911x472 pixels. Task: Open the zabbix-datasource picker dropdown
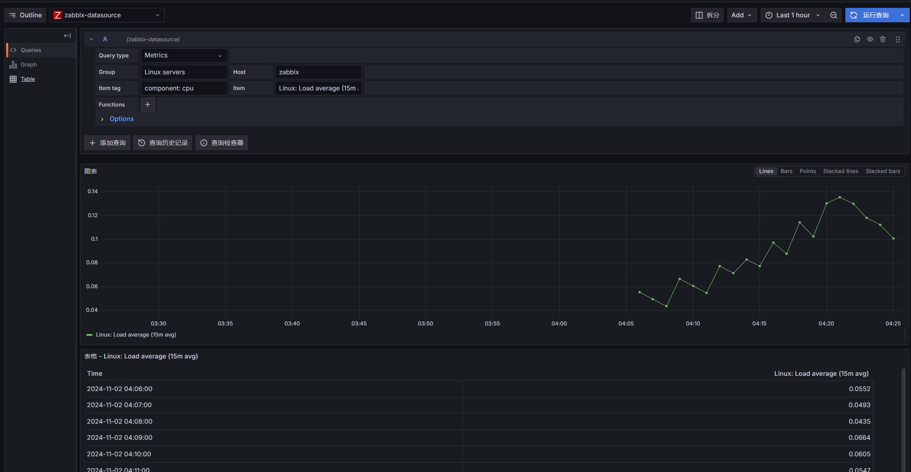click(107, 15)
